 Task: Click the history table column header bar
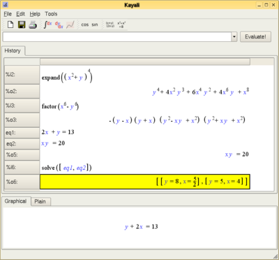click(x=145, y=62)
